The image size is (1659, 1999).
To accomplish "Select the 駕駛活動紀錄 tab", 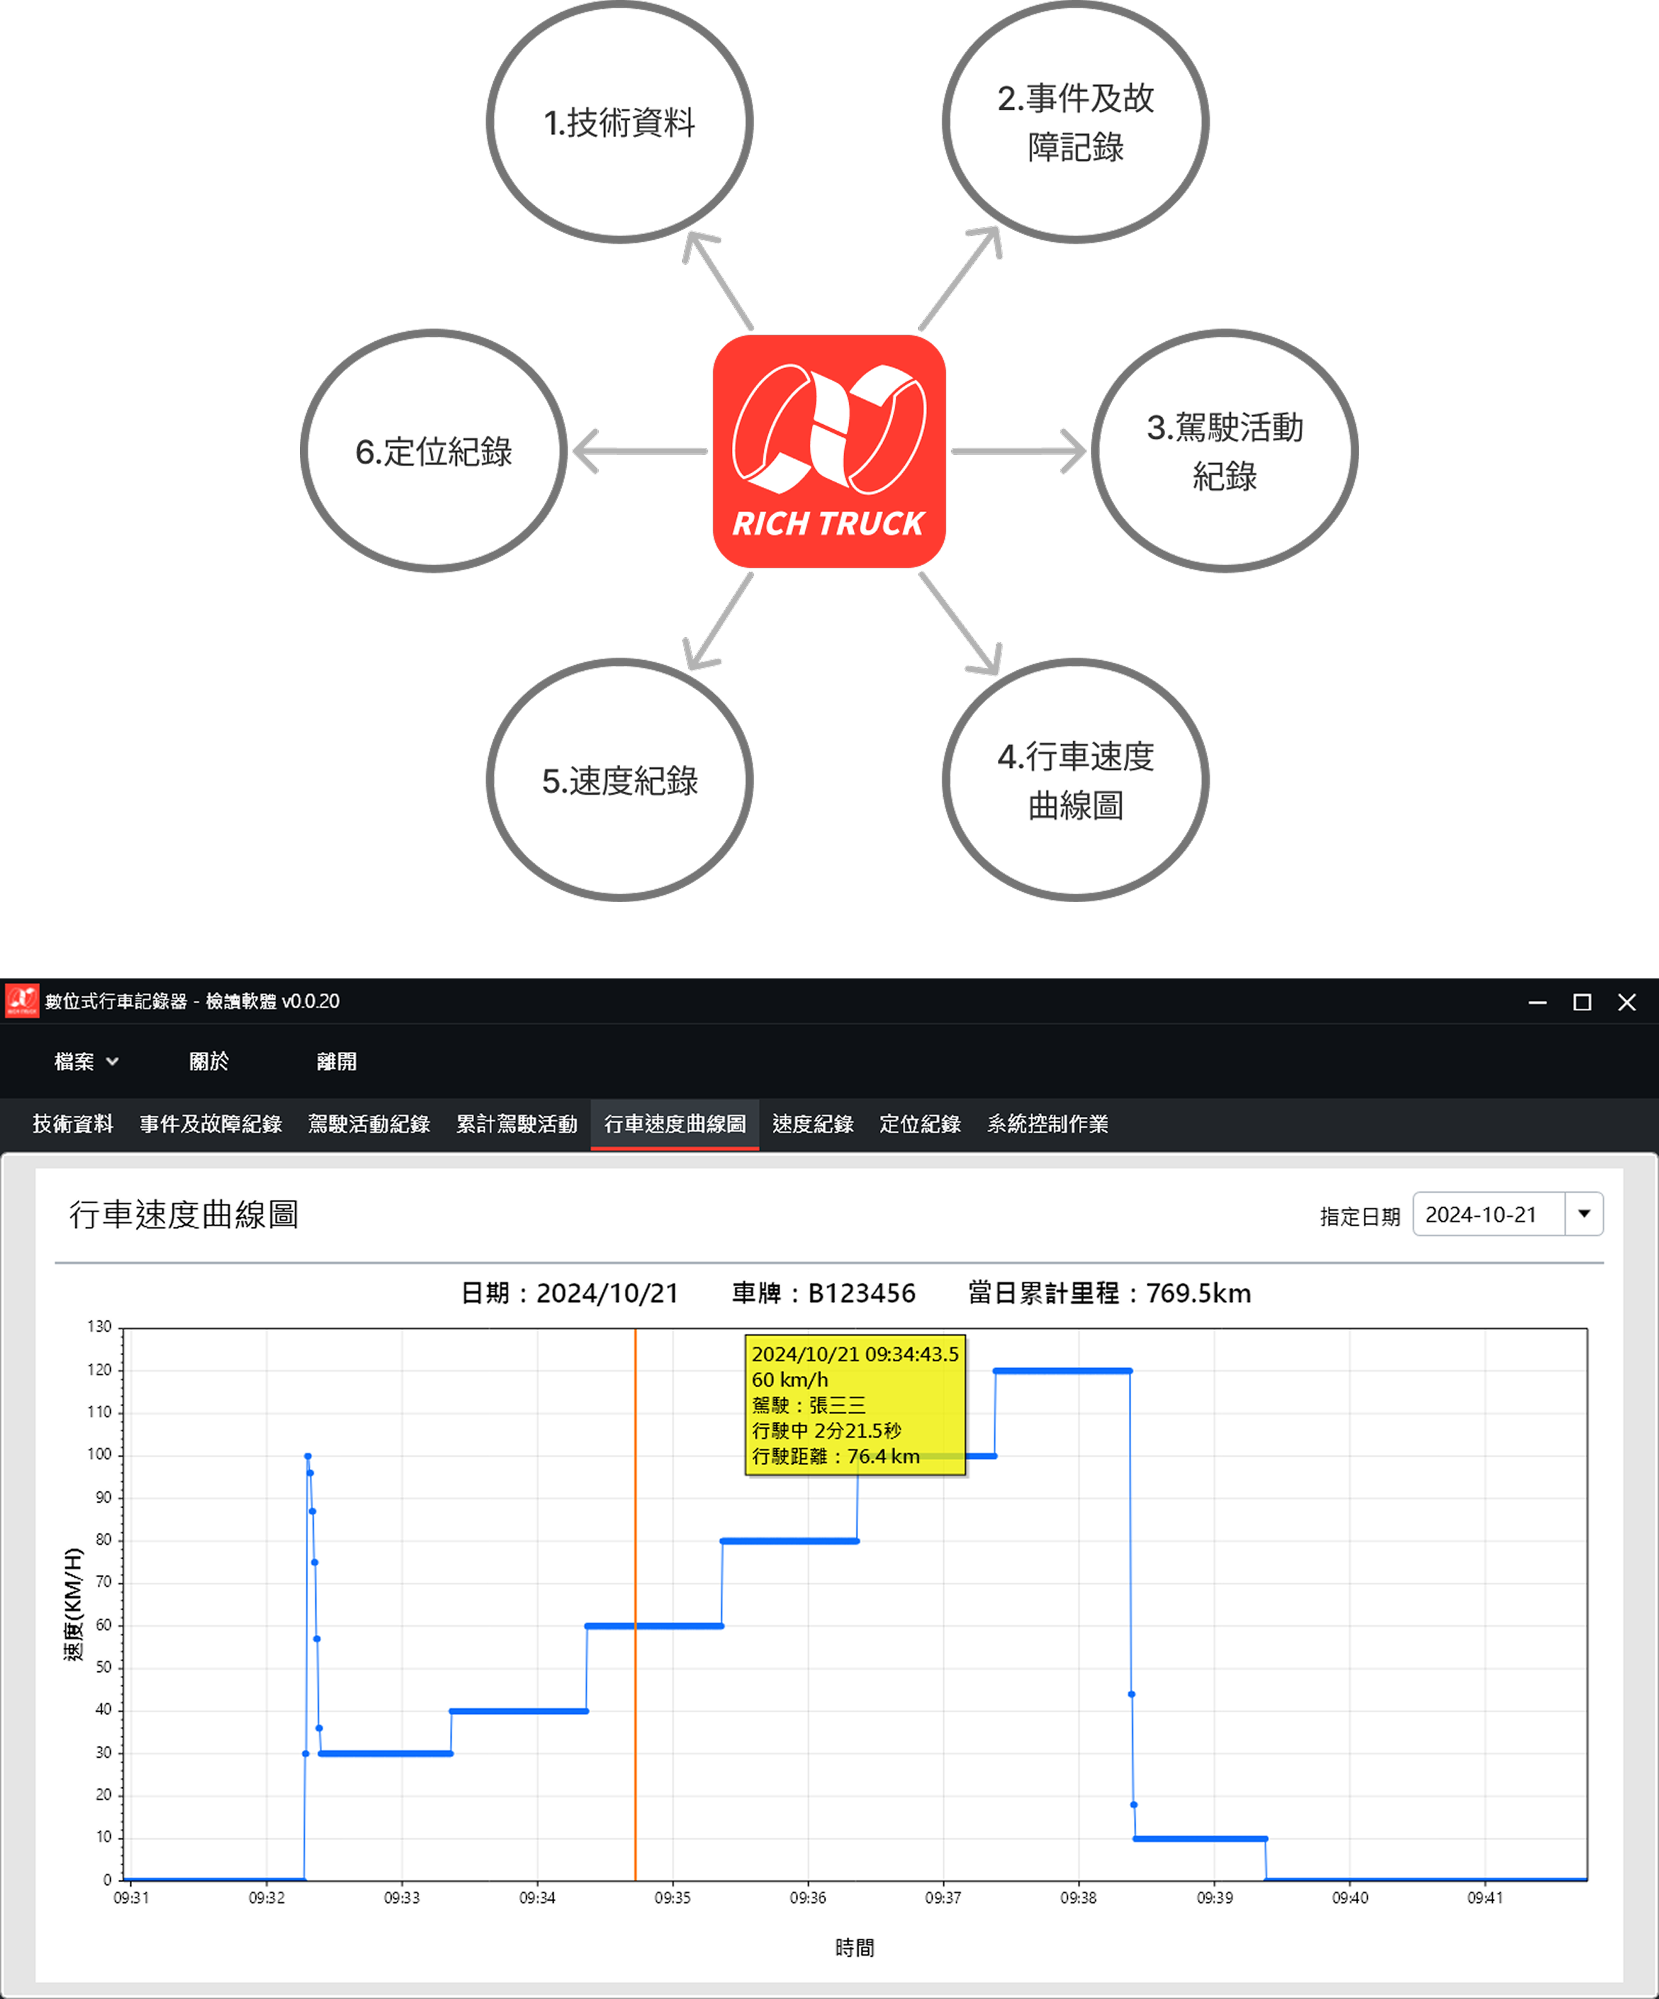I will (x=369, y=1125).
